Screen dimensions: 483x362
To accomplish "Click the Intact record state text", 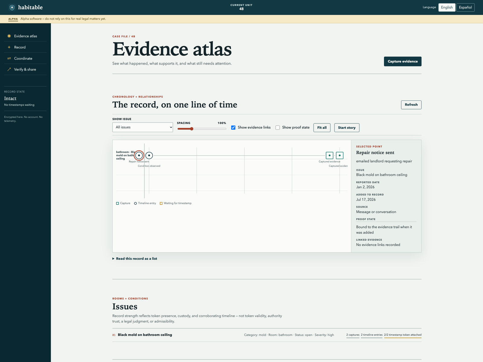I will [x=10, y=98].
